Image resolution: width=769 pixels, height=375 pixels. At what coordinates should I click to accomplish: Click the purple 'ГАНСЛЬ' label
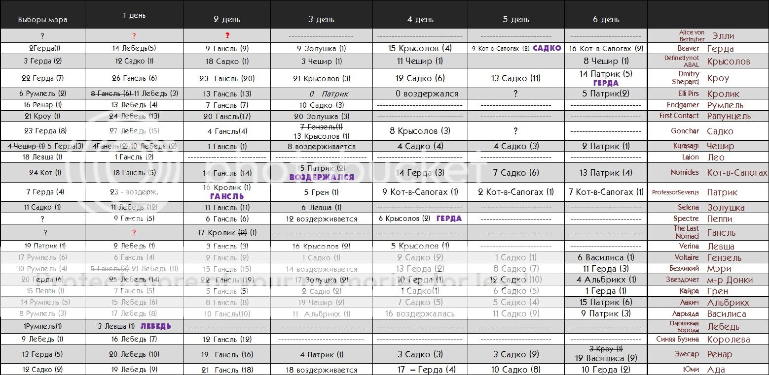click(x=227, y=196)
